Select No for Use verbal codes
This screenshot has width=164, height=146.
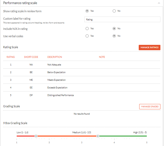click(114, 36)
